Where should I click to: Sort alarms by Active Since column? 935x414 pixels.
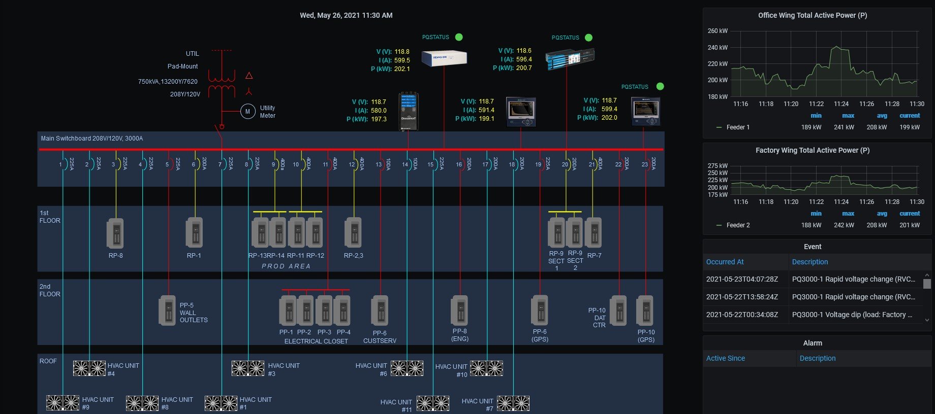tap(725, 358)
